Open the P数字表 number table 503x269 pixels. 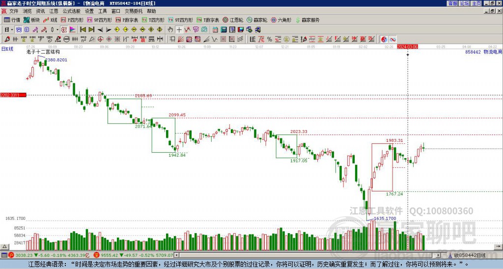click(127, 20)
